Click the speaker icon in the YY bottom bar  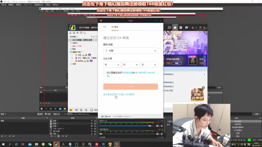(77, 110)
